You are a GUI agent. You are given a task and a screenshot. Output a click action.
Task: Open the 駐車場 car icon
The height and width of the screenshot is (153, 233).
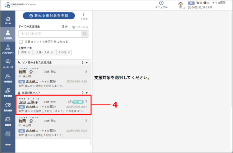click(8, 121)
